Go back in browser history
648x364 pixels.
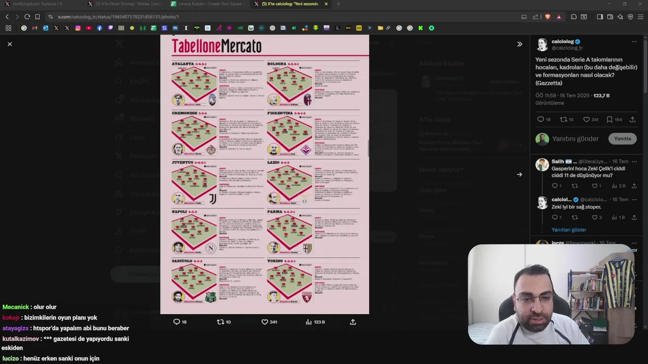point(7,17)
